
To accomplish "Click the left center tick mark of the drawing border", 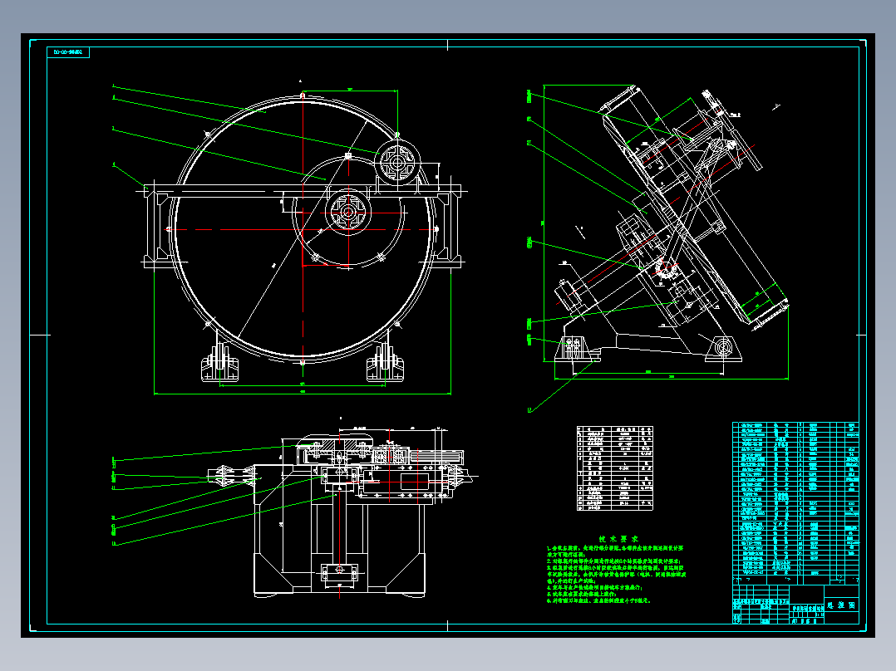I will coord(40,335).
